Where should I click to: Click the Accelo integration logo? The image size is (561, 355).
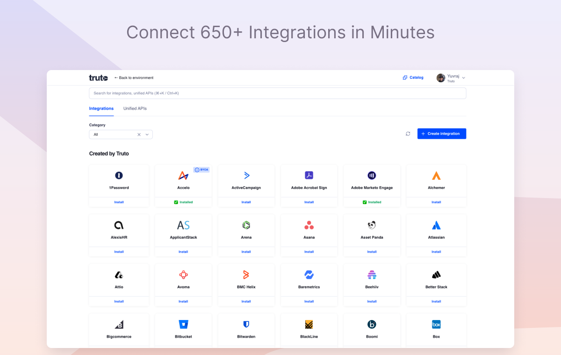[183, 176]
